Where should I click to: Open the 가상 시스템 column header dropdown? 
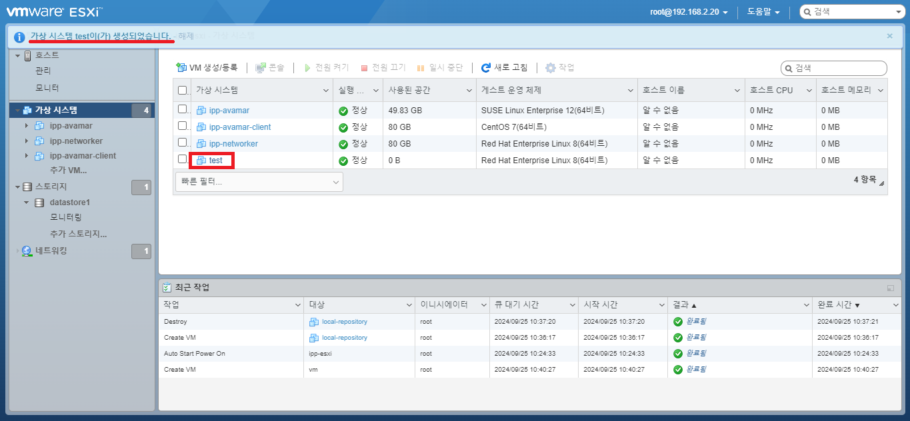[x=326, y=91]
